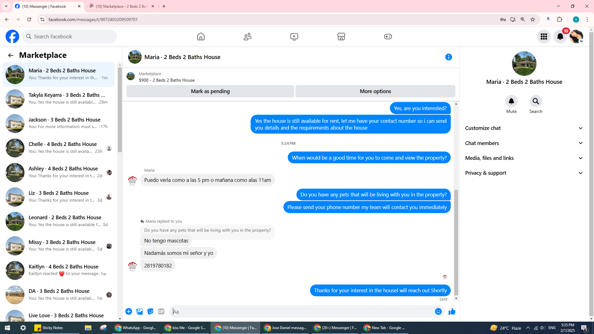Open the Gaming controller icon

click(388, 36)
